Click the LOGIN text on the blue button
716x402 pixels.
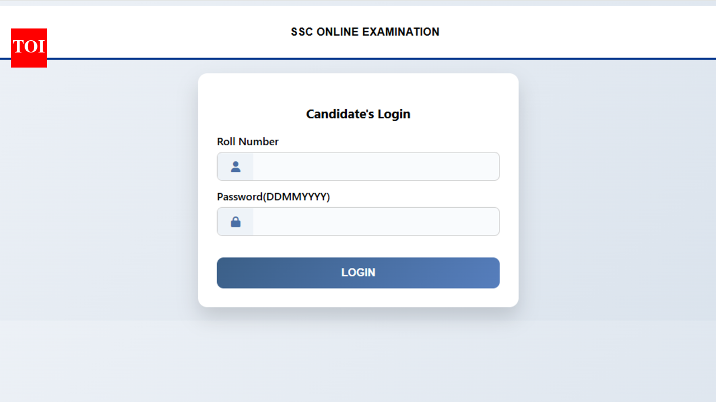pos(358,272)
